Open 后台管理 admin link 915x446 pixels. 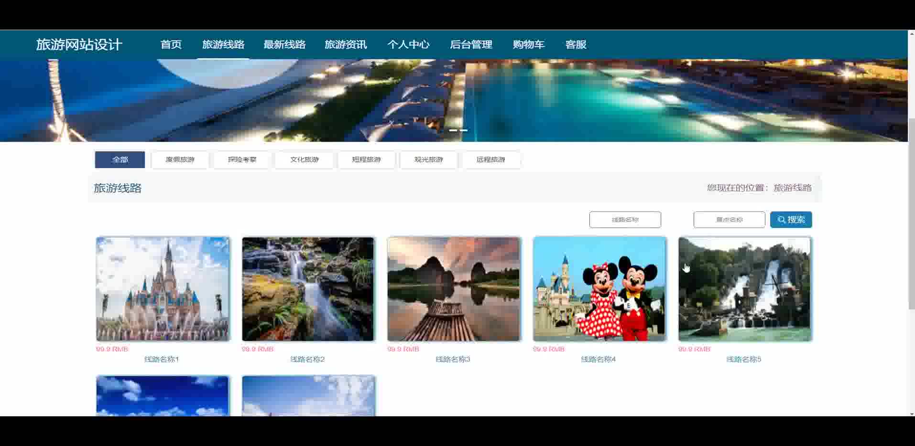(x=471, y=44)
